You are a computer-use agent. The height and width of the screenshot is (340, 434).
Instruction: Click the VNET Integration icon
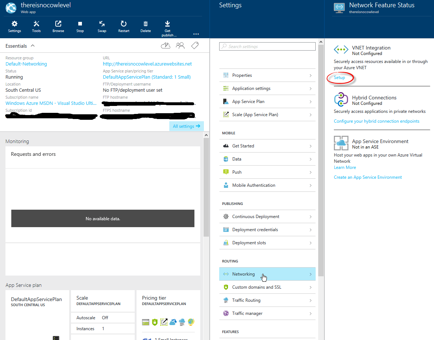tap(341, 50)
